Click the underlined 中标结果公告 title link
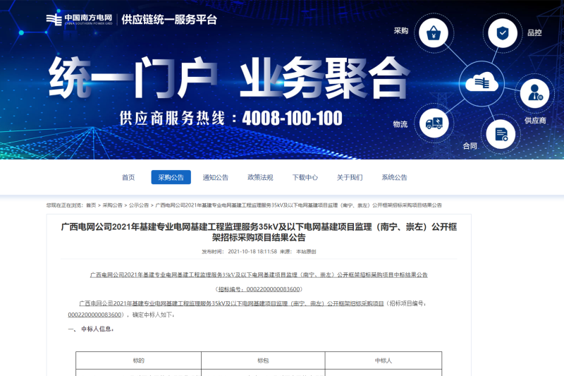564x376 pixels. 259,274
